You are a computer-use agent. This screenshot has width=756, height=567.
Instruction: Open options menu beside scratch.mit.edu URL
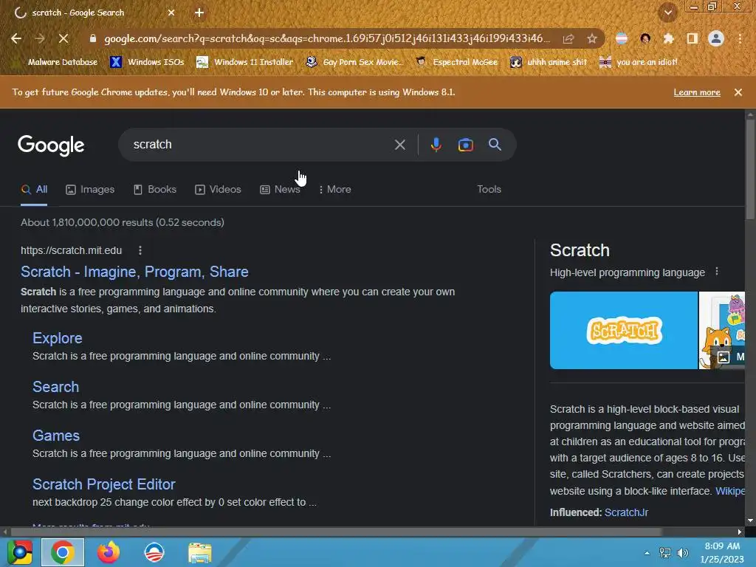(140, 250)
